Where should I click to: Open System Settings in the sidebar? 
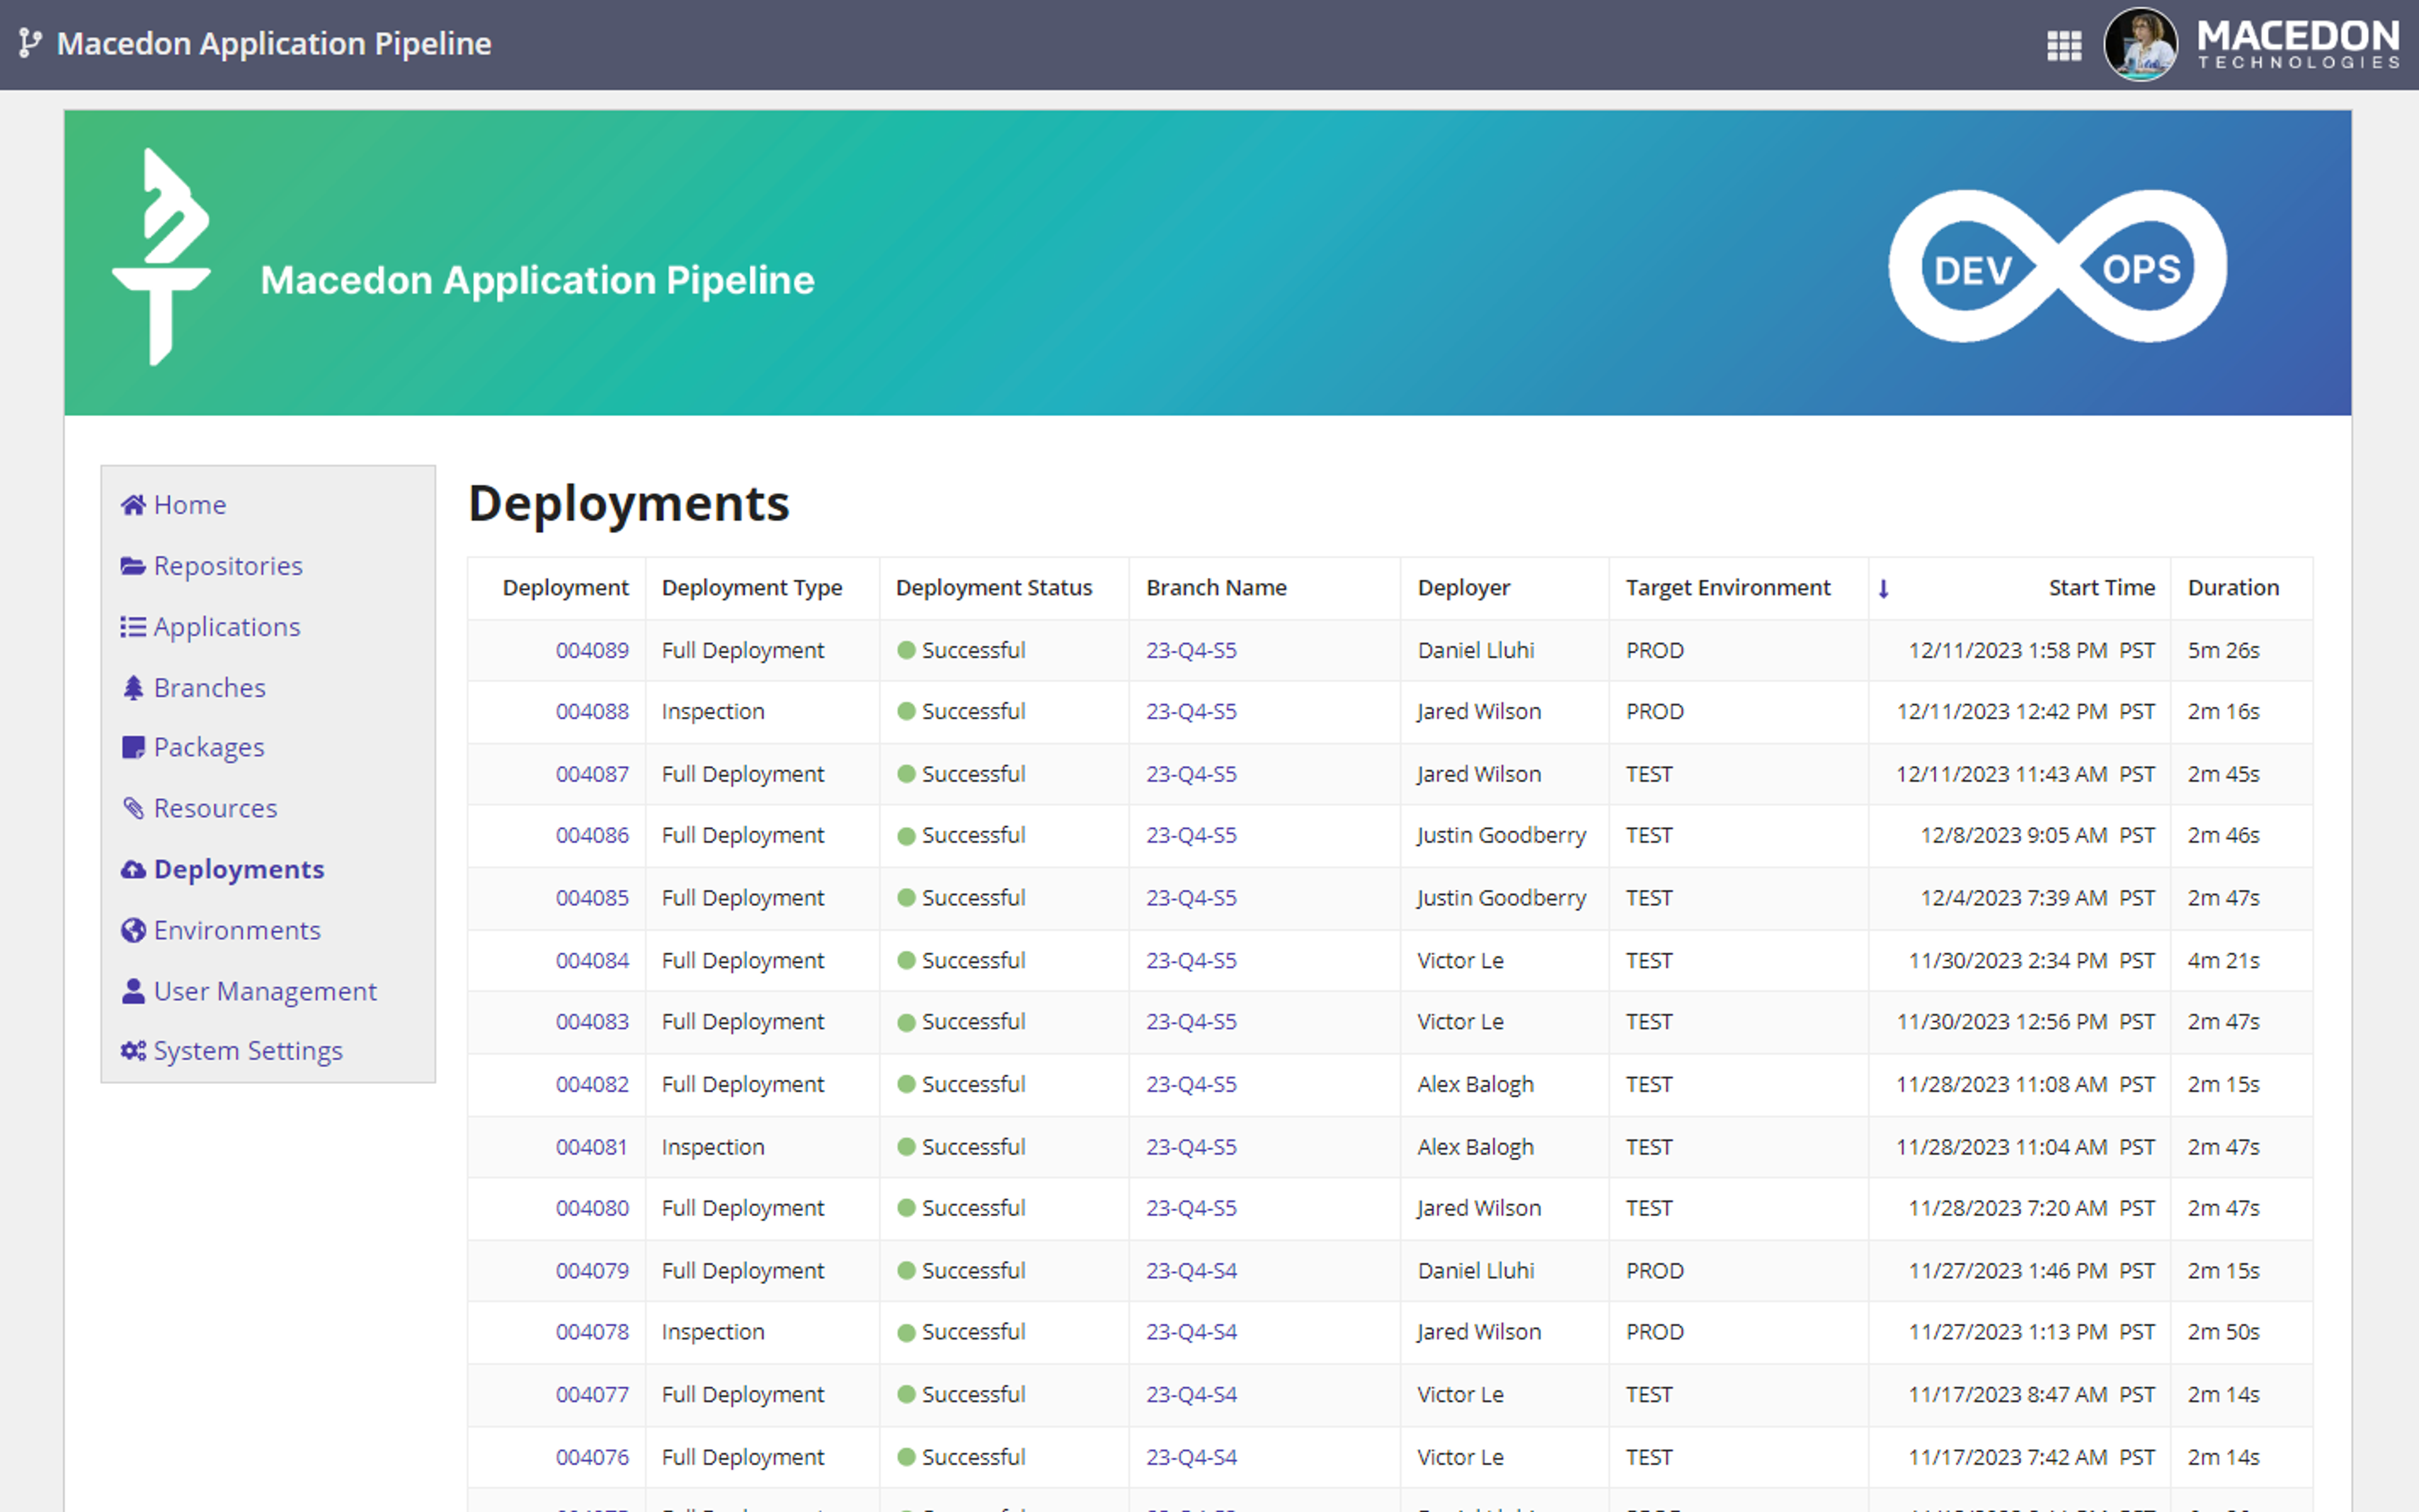pos(248,1051)
